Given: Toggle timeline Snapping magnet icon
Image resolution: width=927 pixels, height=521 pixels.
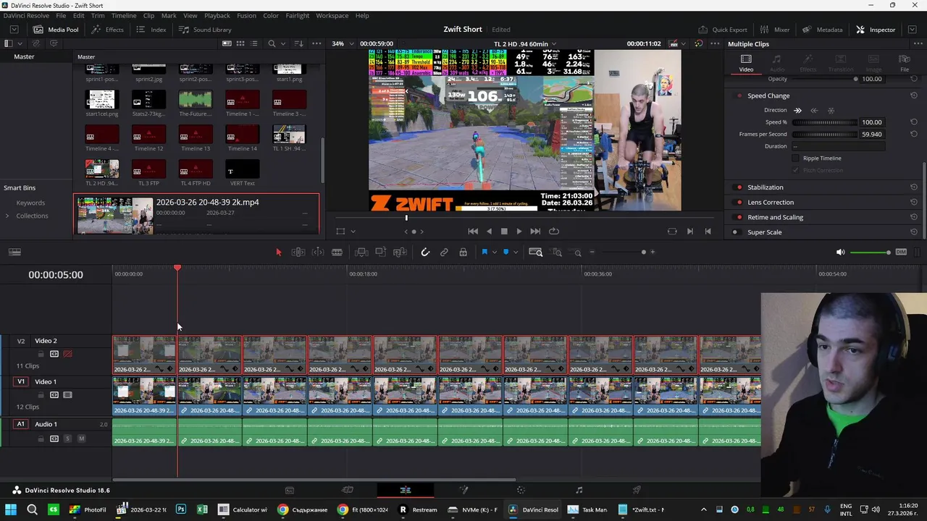Looking at the screenshot, I should tap(425, 252).
